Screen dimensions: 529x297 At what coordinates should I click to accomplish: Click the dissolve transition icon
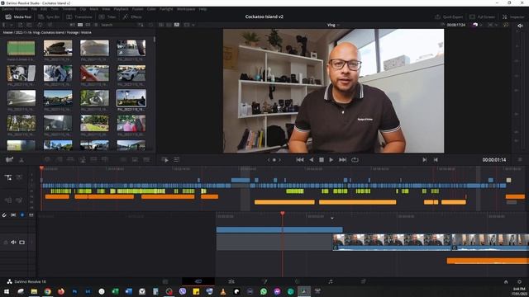pyautogui.click(x=135, y=159)
